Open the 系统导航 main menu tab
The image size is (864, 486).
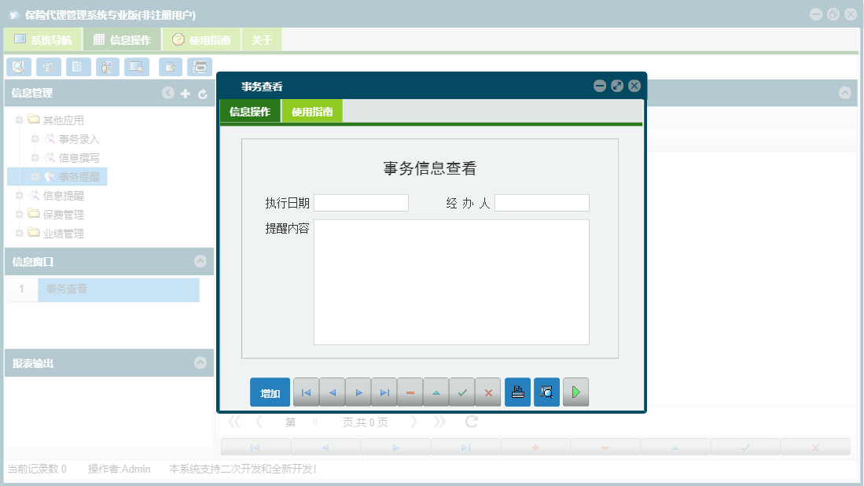pyautogui.click(x=43, y=39)
